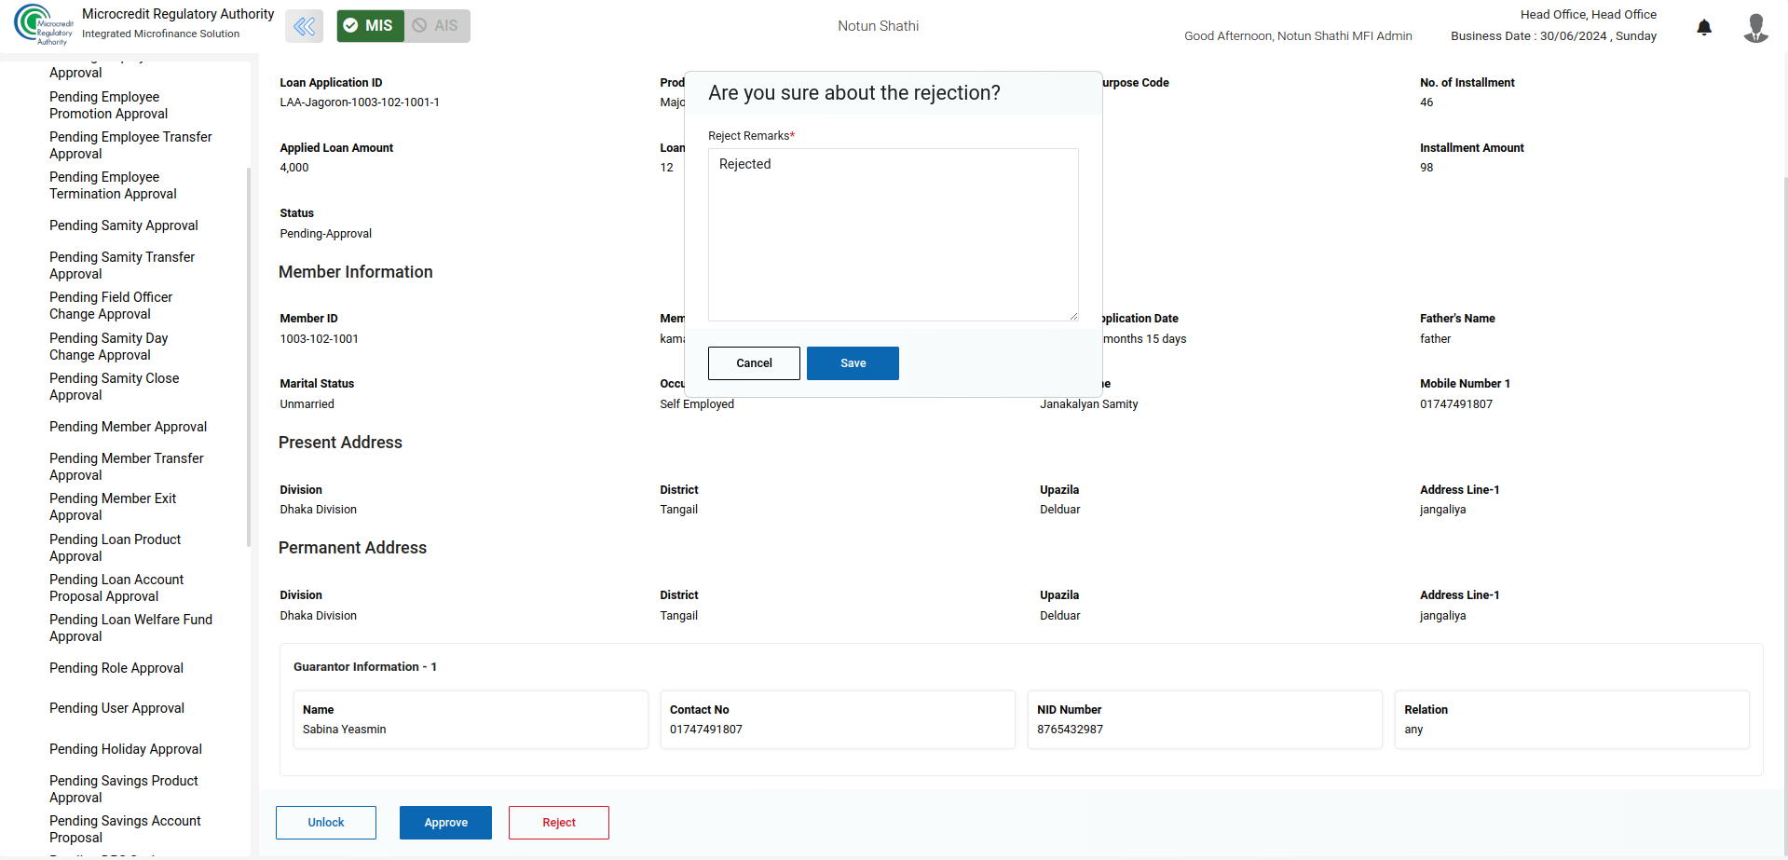This screenshot has height=860, width=1788.
Task: Open the user profile avatar
Action: pyautogui.click(x=1755, y=27)
